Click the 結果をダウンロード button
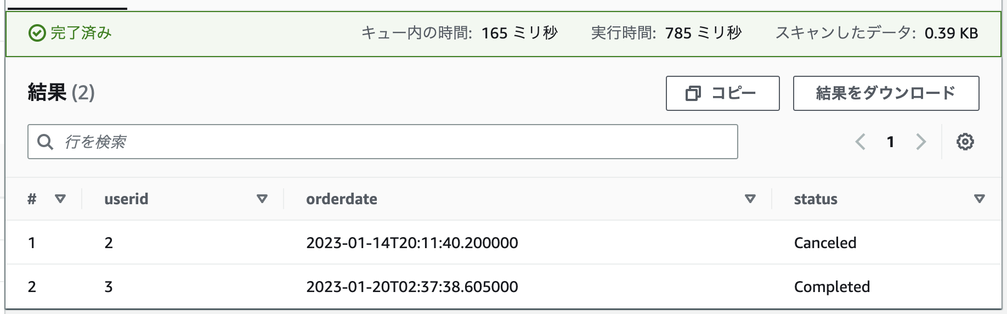The image size is (1007, 314). [x=886, y=93]
